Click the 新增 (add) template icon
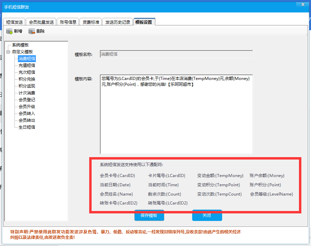This screenshot has height=246, width=311. coord(10,31)
